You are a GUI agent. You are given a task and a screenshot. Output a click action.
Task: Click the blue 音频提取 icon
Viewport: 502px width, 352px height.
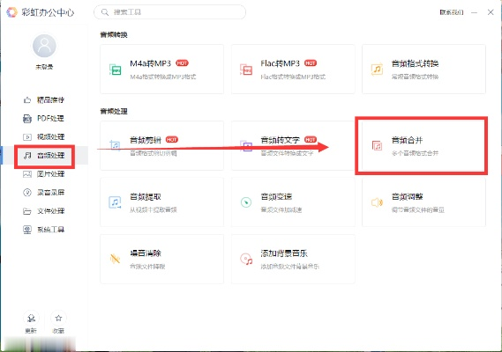[116, 202]
